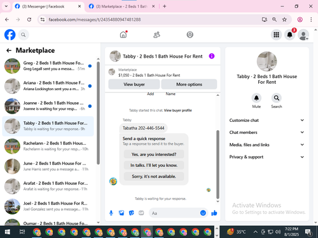This screenshot has width=318, height=238.
Task: Click the View buyer button
Action: [x=134, y=84]
